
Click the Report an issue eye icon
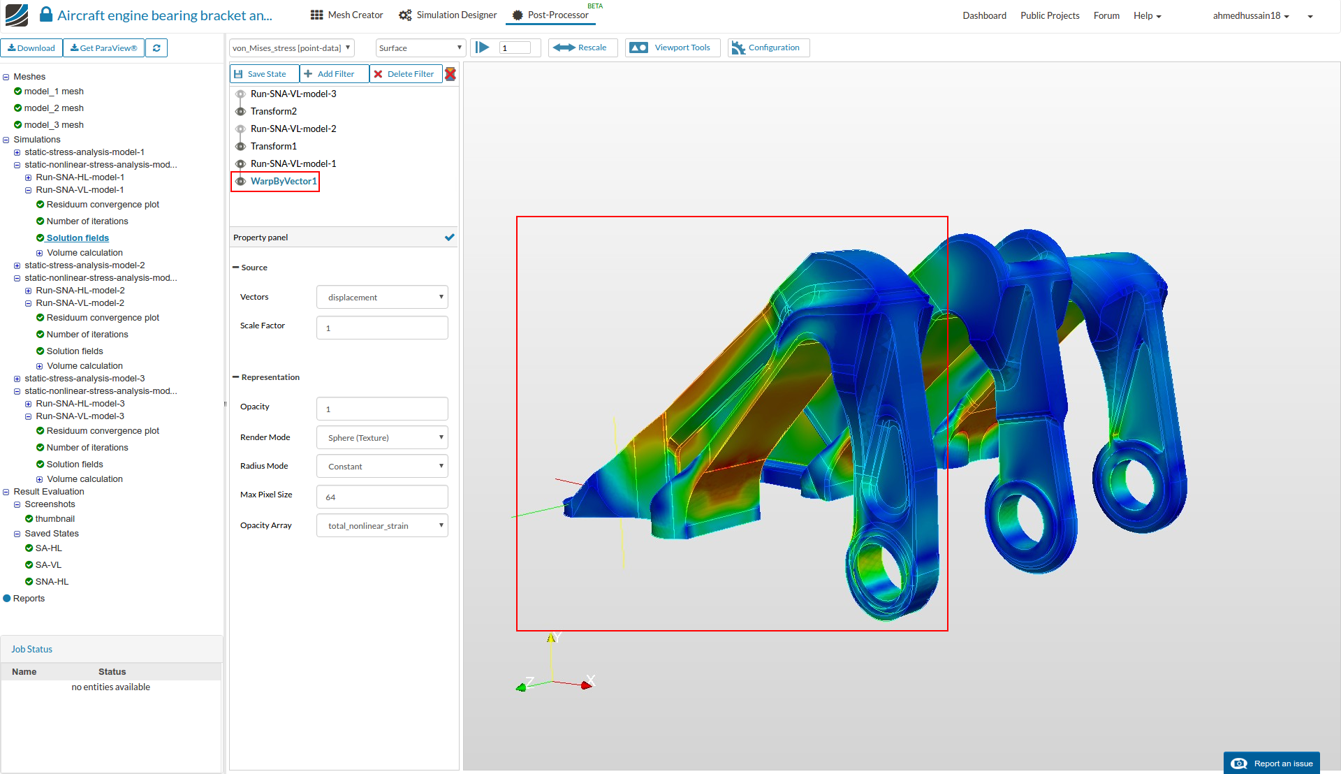[1238, 764]
